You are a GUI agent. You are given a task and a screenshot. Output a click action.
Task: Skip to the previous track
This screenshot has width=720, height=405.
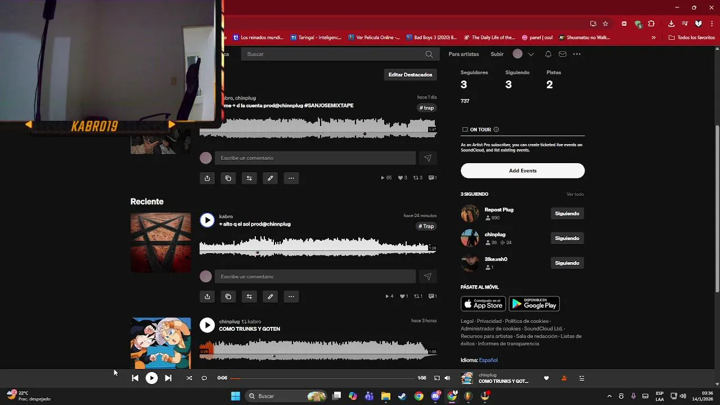tap(135, 378)
